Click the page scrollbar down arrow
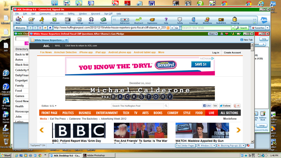 [x=252, y=141]
